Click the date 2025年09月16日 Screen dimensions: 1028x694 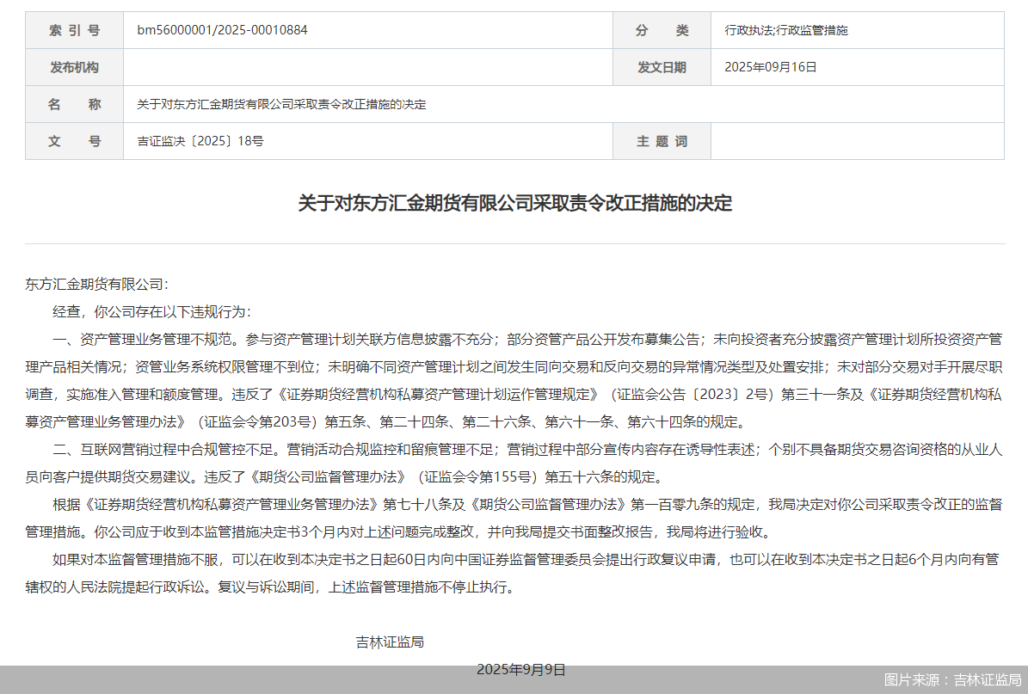pyautogui.click(x=770, y=67)
